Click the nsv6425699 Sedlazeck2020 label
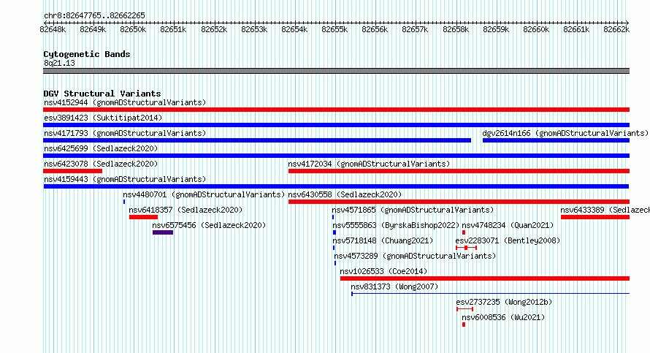The image size is (650, 353). (101, 148)
